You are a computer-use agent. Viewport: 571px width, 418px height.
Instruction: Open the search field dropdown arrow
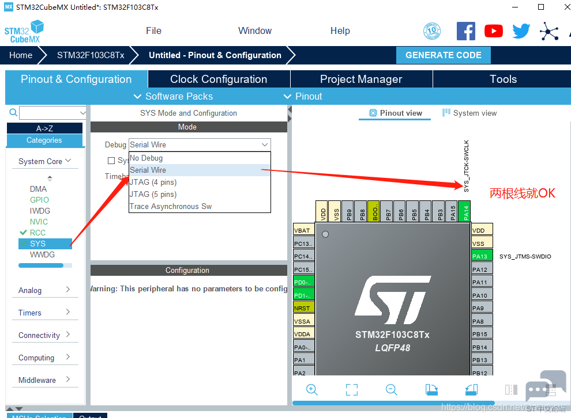point(82,113)
